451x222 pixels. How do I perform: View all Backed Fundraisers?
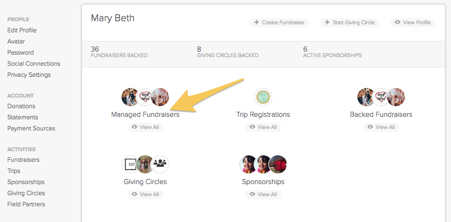tap(381, 127)
